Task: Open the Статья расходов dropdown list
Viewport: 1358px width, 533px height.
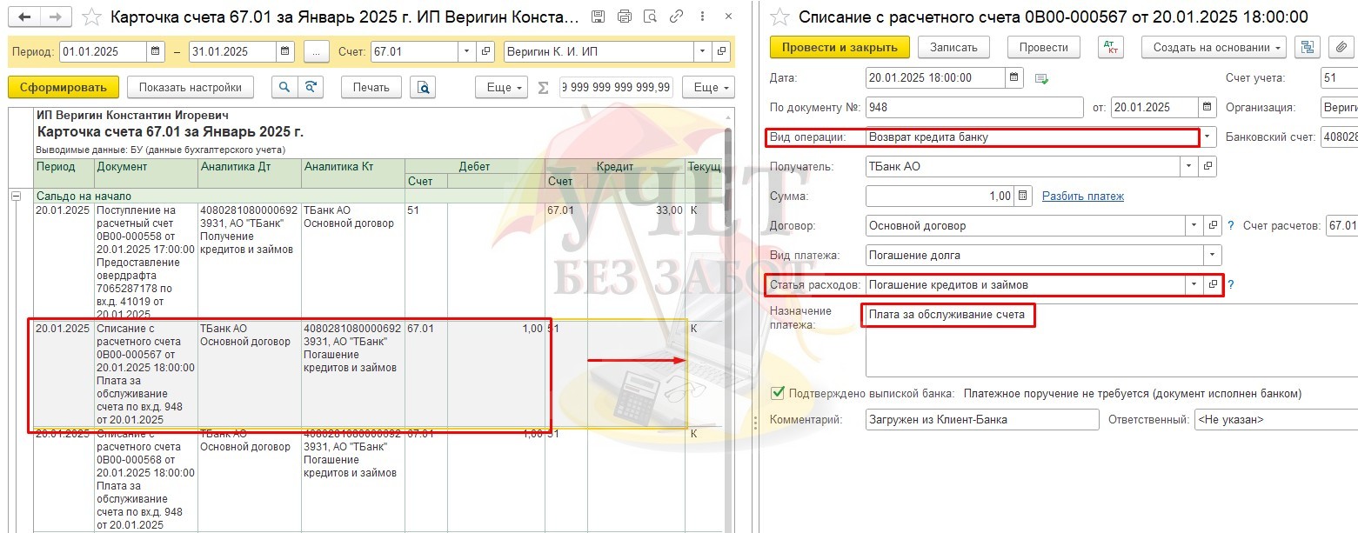Action: tap(1192, 284)
